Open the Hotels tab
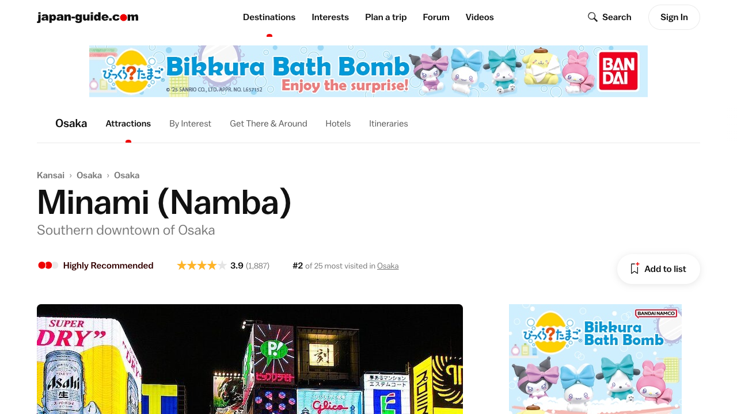 pyautogui.click(x=338, y=124)
